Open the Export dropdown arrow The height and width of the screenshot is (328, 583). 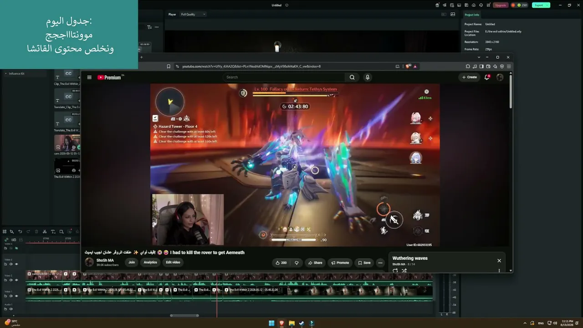coord(547,5)
